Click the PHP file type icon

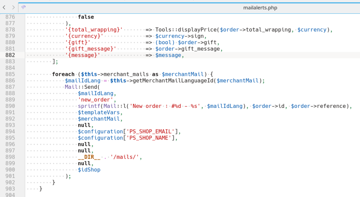point(23,7)
